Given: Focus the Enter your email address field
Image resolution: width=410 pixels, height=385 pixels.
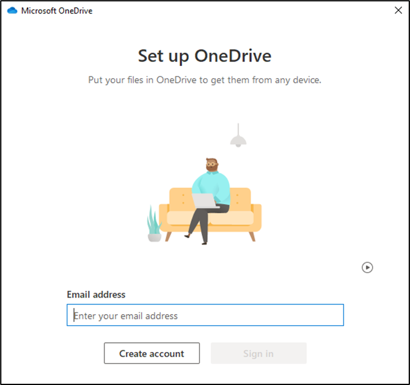Looking at the screenshot, I should coord(205,315).
